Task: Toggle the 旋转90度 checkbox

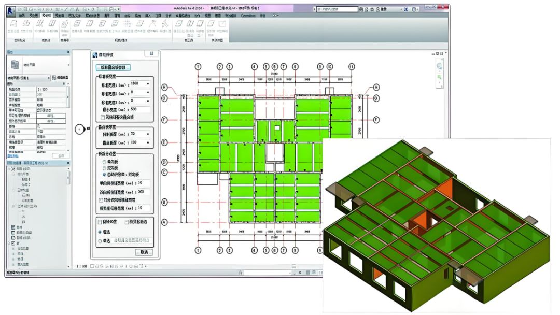Action: click(x=100, y=222)
